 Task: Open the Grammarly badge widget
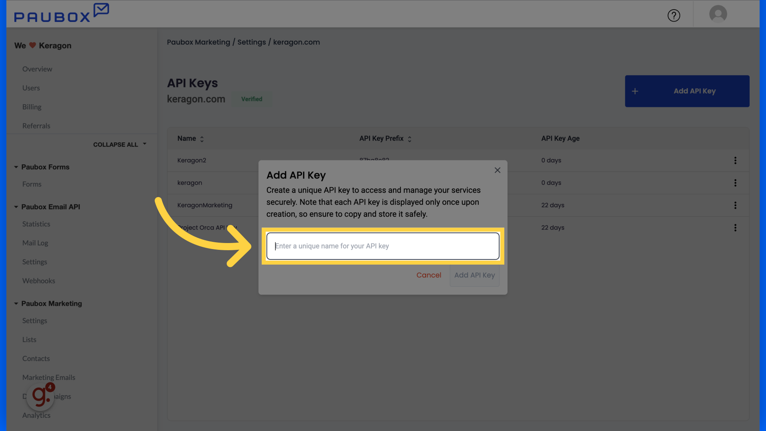41,396
